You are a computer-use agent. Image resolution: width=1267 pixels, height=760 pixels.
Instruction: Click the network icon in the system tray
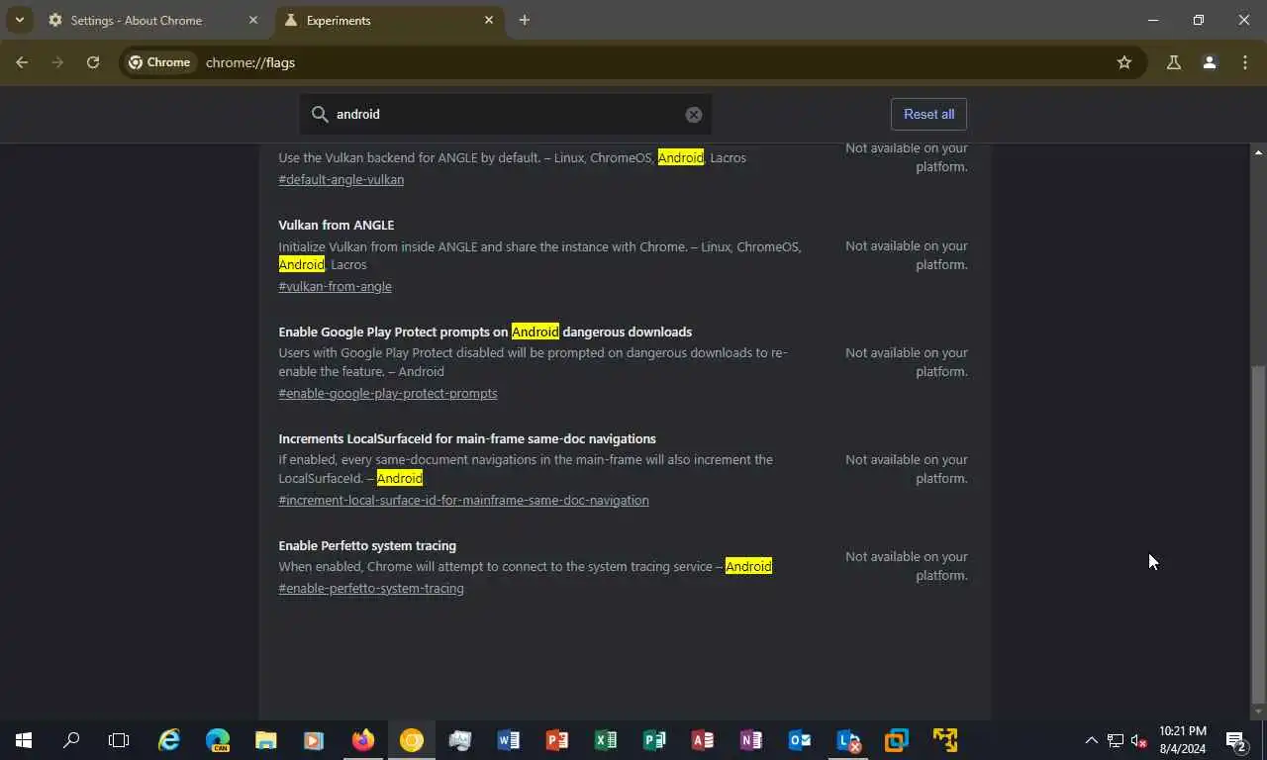click(1116, 740)
